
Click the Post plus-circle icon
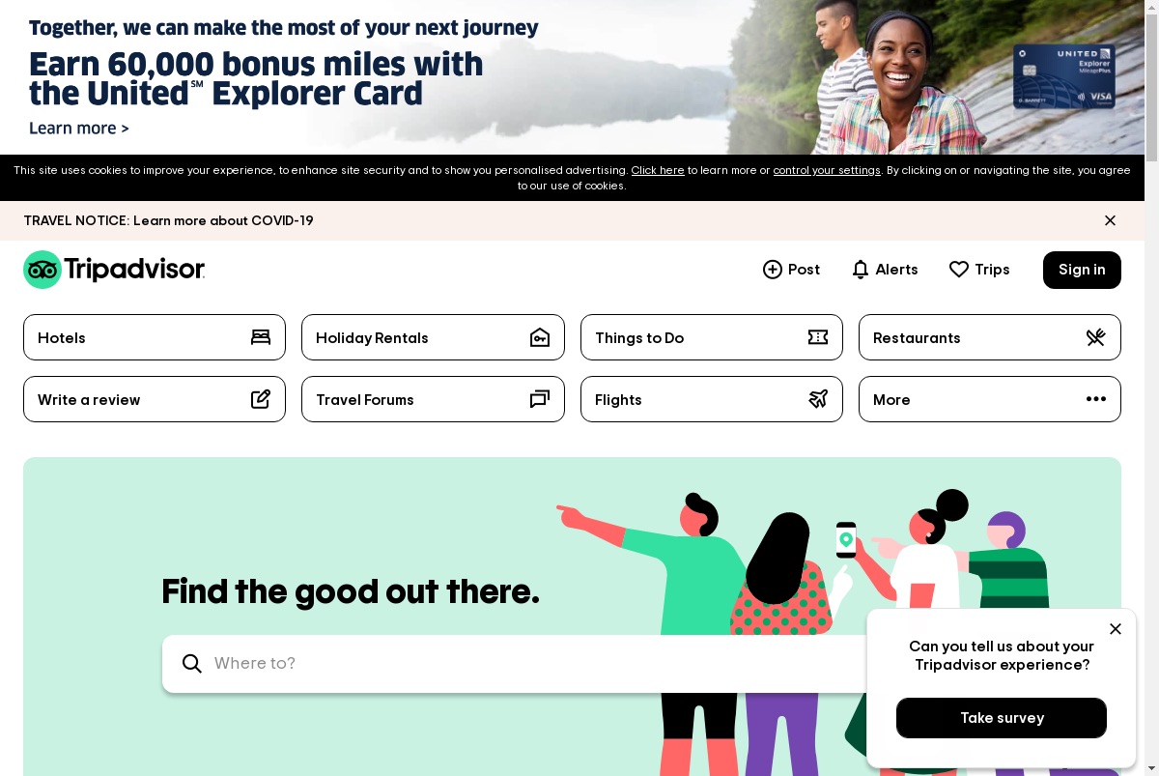pyautogui.click(x=773, y=270)
